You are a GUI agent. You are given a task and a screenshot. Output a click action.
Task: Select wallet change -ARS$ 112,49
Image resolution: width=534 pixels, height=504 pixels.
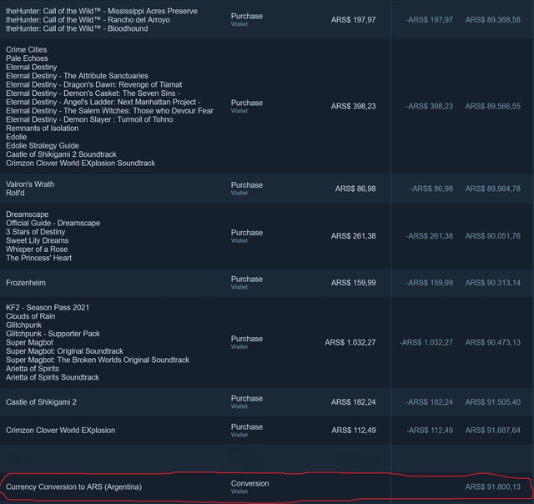pyautogui.click(x=429, y=431)
